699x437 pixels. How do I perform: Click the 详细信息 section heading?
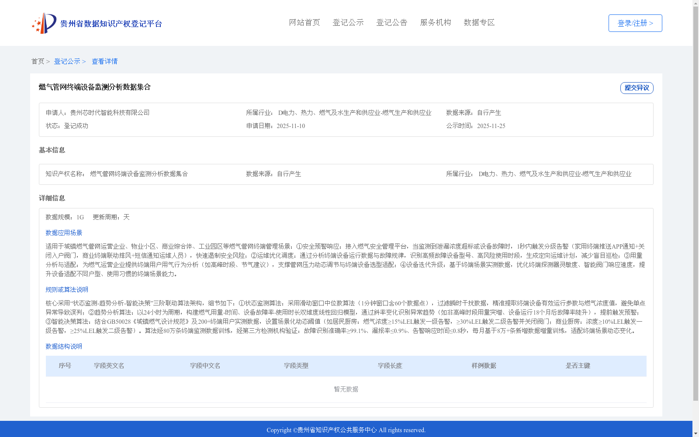[x=52, y=198]
